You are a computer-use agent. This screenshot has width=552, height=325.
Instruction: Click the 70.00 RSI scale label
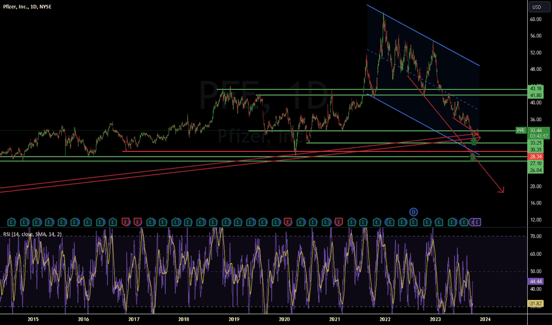click(536, 236)
